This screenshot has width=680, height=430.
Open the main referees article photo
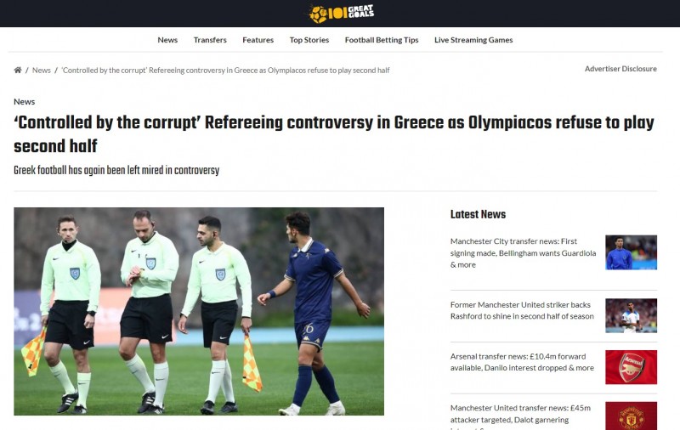click(199, 311)
